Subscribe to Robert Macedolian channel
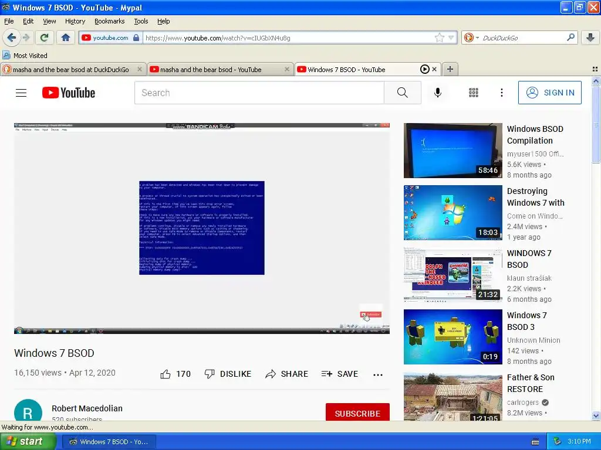This screenshot has height=450, width=601. pyautogui.click(x=357, y=413)
